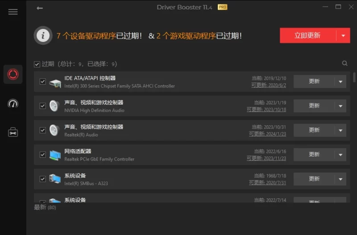Go back with the arrow icon
Image resolution: width=357 pixels, height=235 pixels.
click(x=40, y=8)
